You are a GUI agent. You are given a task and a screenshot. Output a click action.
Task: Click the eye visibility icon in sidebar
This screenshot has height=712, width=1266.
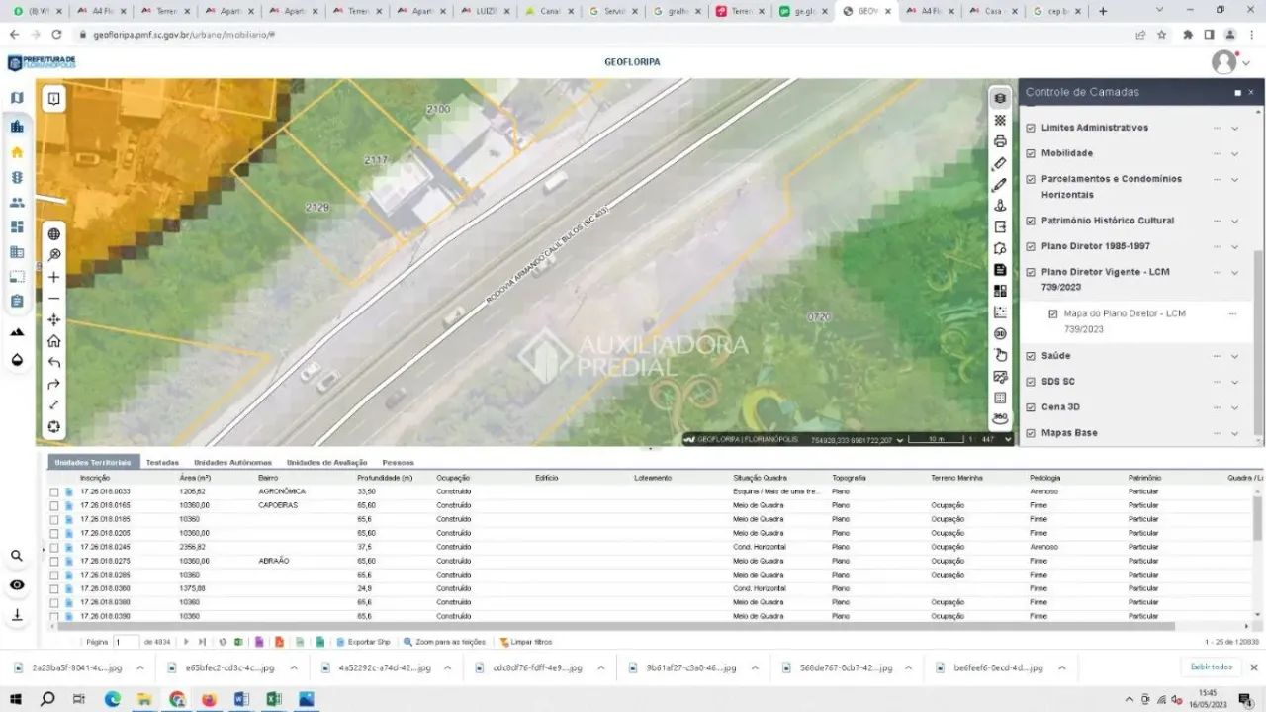pyautogui.click(x=17, y=585)
